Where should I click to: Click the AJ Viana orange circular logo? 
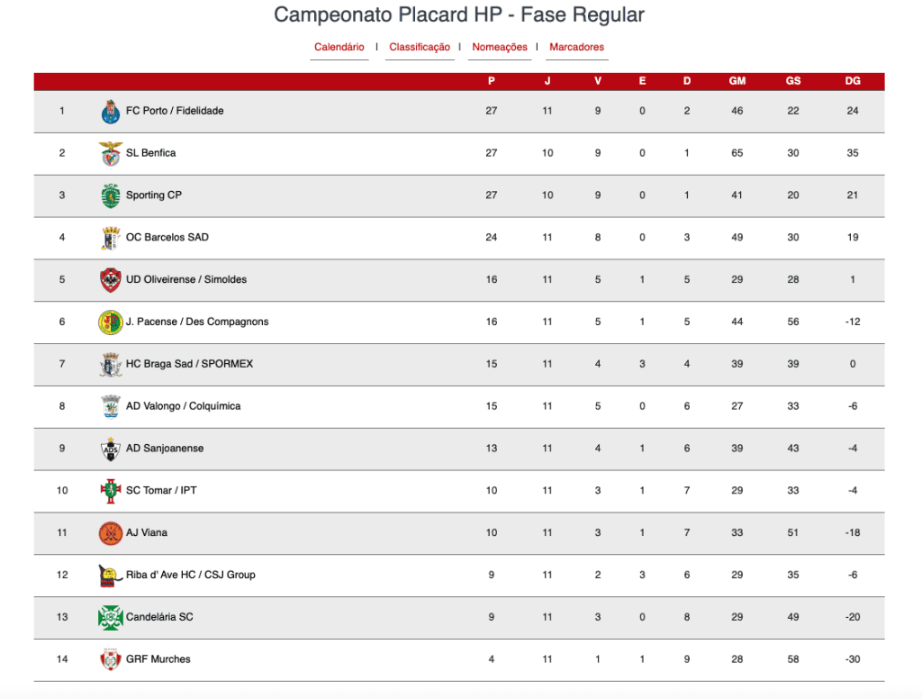[x=111, y=533]
